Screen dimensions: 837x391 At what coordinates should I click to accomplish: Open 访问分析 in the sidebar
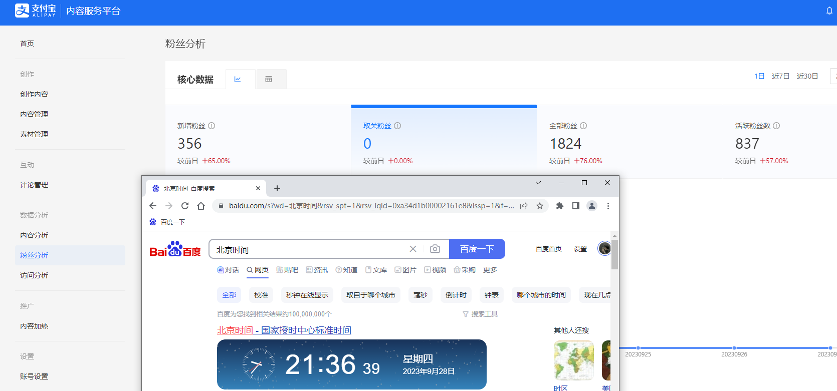[x=34, y=275]
